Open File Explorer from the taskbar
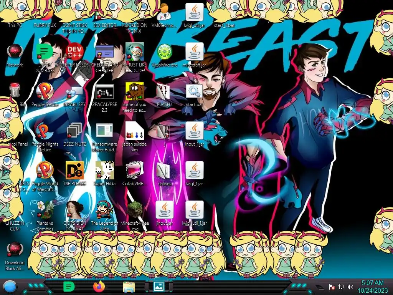 click(129, 287)
